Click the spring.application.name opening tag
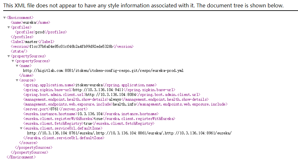Screen dimensions: 298x161 coord(49,85)
